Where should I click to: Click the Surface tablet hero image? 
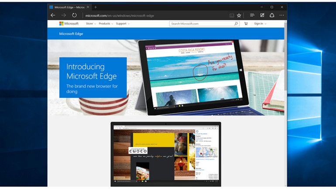193,77
